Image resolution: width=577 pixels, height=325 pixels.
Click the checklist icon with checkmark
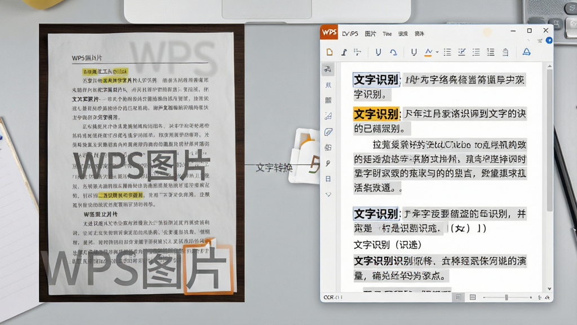pos(461,52)
